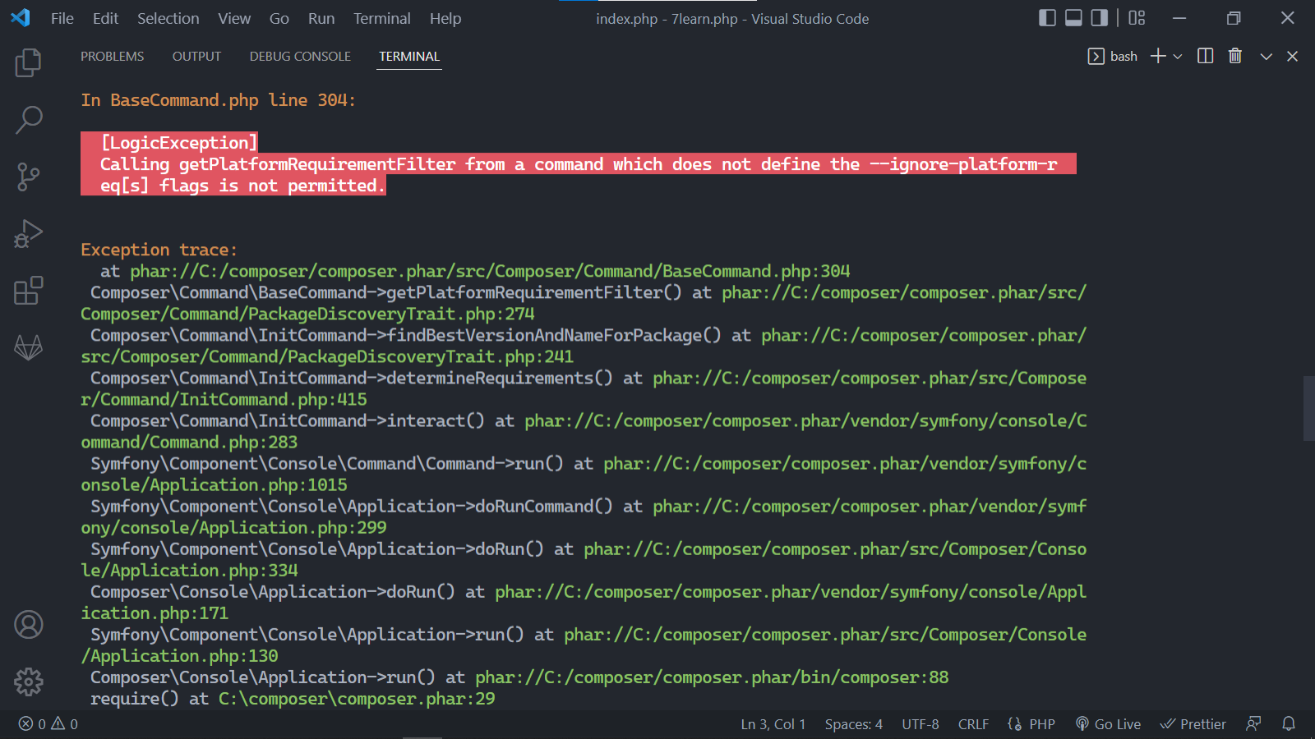Screen dimensions: 1315x739
Task: Open the File menu
Action: (62, 18)
